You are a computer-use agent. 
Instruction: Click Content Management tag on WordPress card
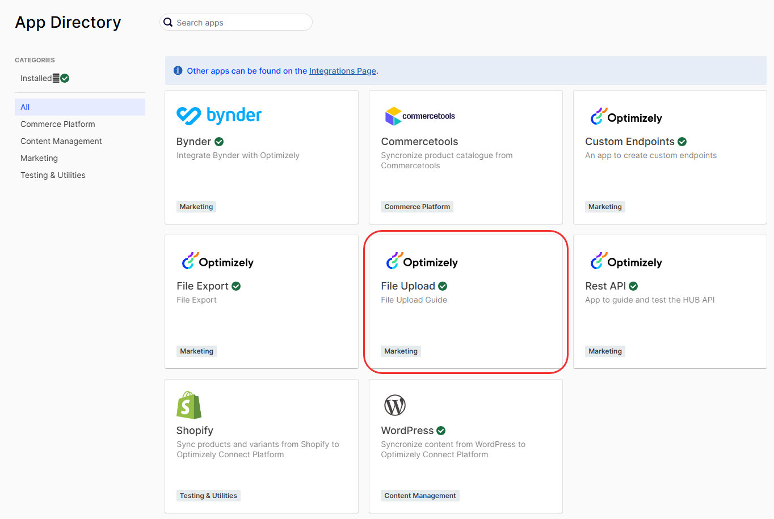click(x=420, y=496)
